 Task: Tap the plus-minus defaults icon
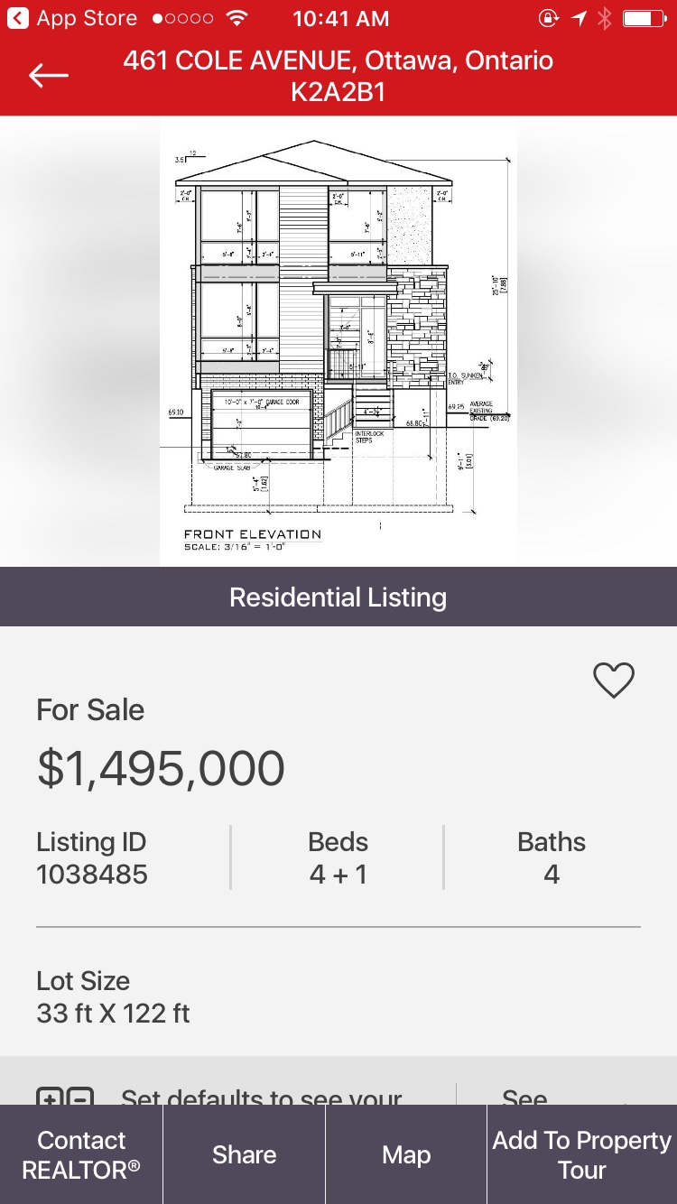point(65,1097)
